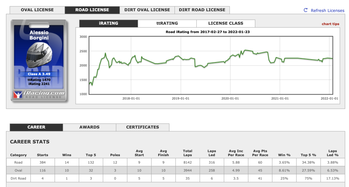
Task: Click the Avg Inc Per Race header
Action: click(236, 153)
